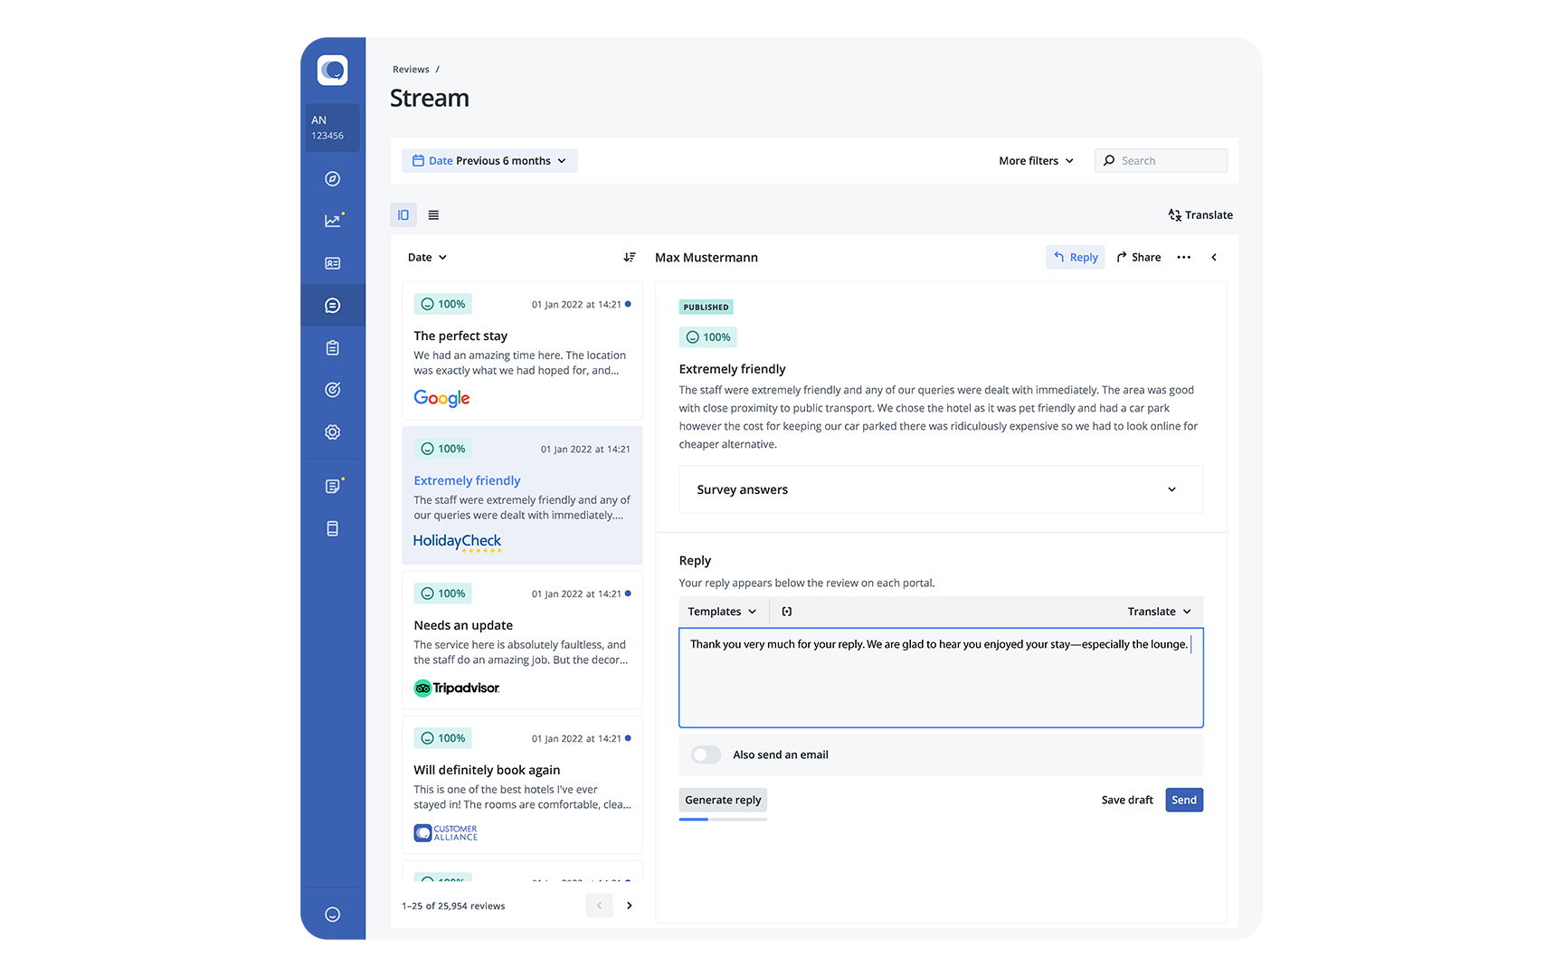This screenshot has width=1565, height=977.
Task: Click the HolidayCheck logo on review card
Action: tap(457, 542)
